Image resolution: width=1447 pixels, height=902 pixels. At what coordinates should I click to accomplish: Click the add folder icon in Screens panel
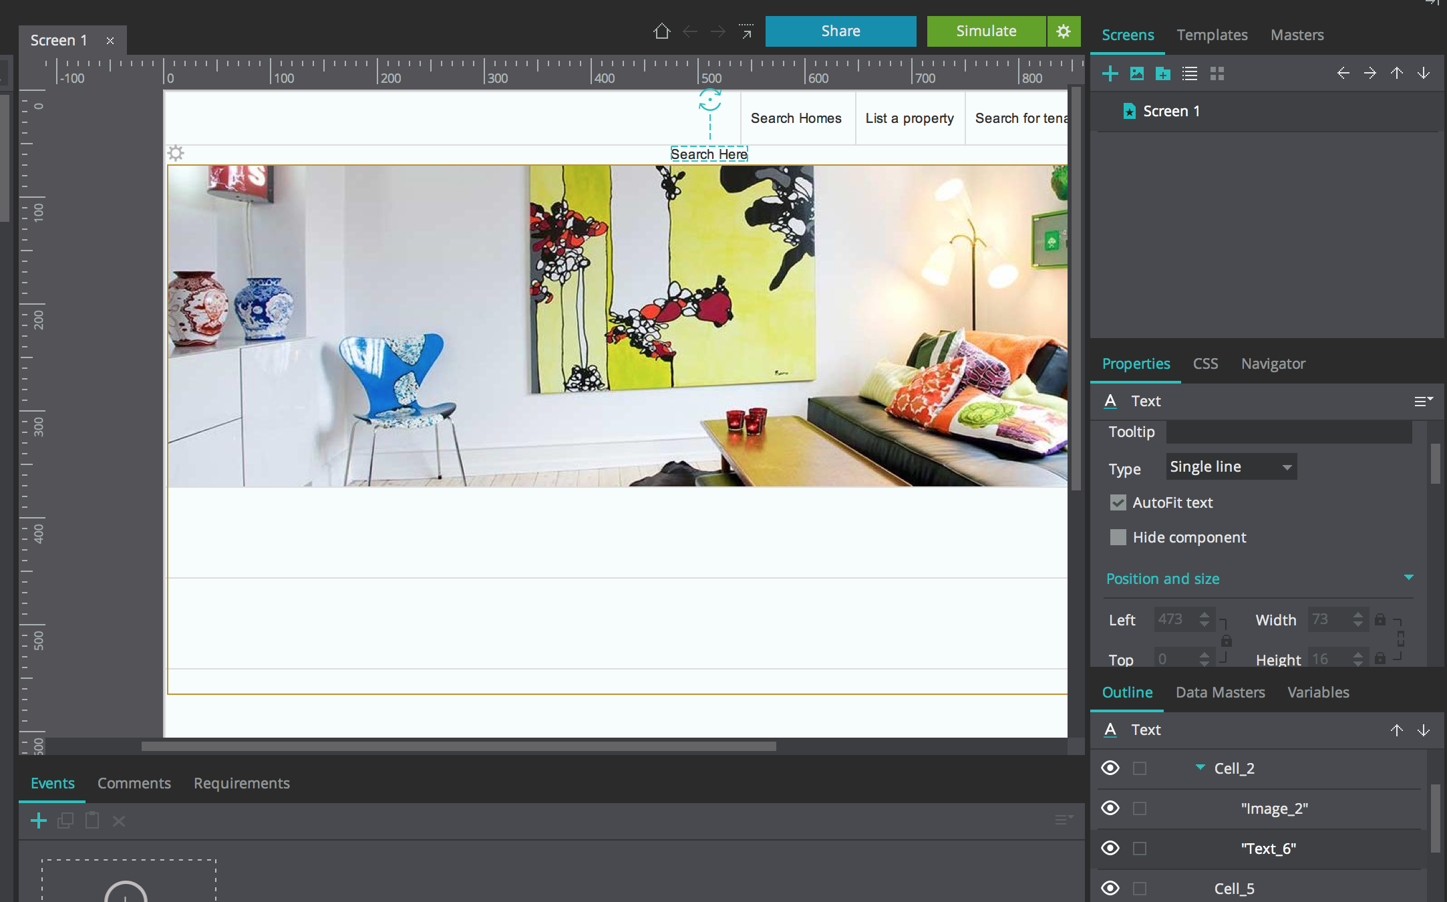(x=1163, y=73)
